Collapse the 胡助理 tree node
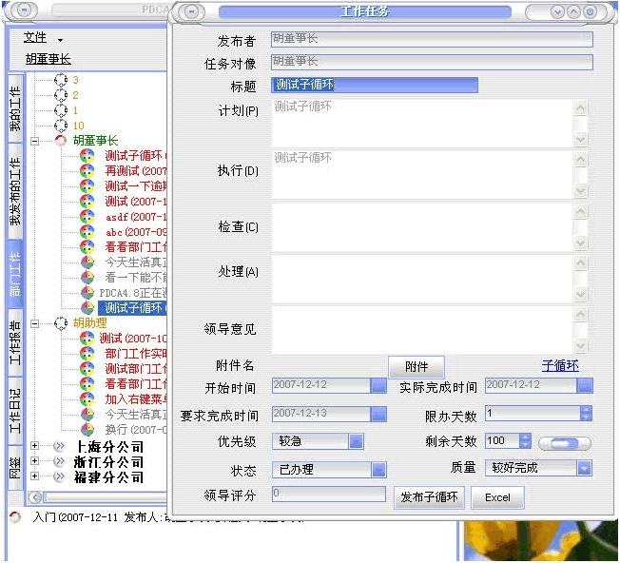The image size is (620, 563). [35, 323]
